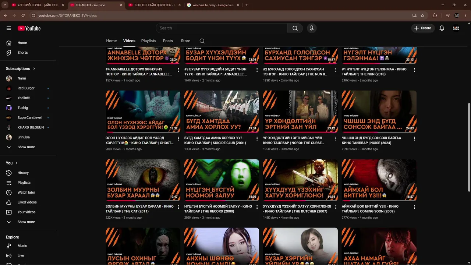
Task: Open THE NUN (2018) video title
Action: (x=374, y=72)
